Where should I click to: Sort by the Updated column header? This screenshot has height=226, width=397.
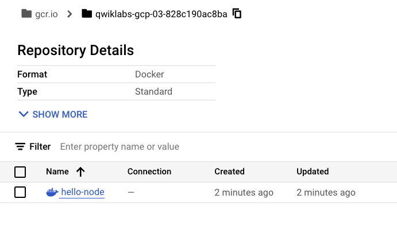(313, 172)
